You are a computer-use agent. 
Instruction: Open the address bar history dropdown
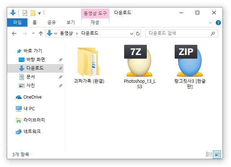click(x=131, y=34)
